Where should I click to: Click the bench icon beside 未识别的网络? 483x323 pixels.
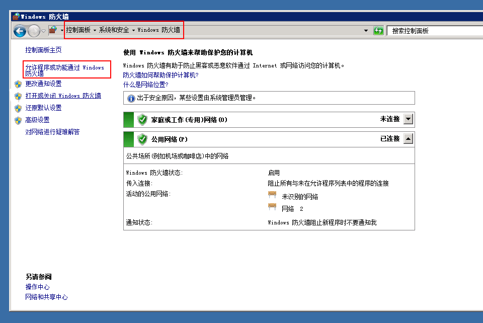(272, 196)
